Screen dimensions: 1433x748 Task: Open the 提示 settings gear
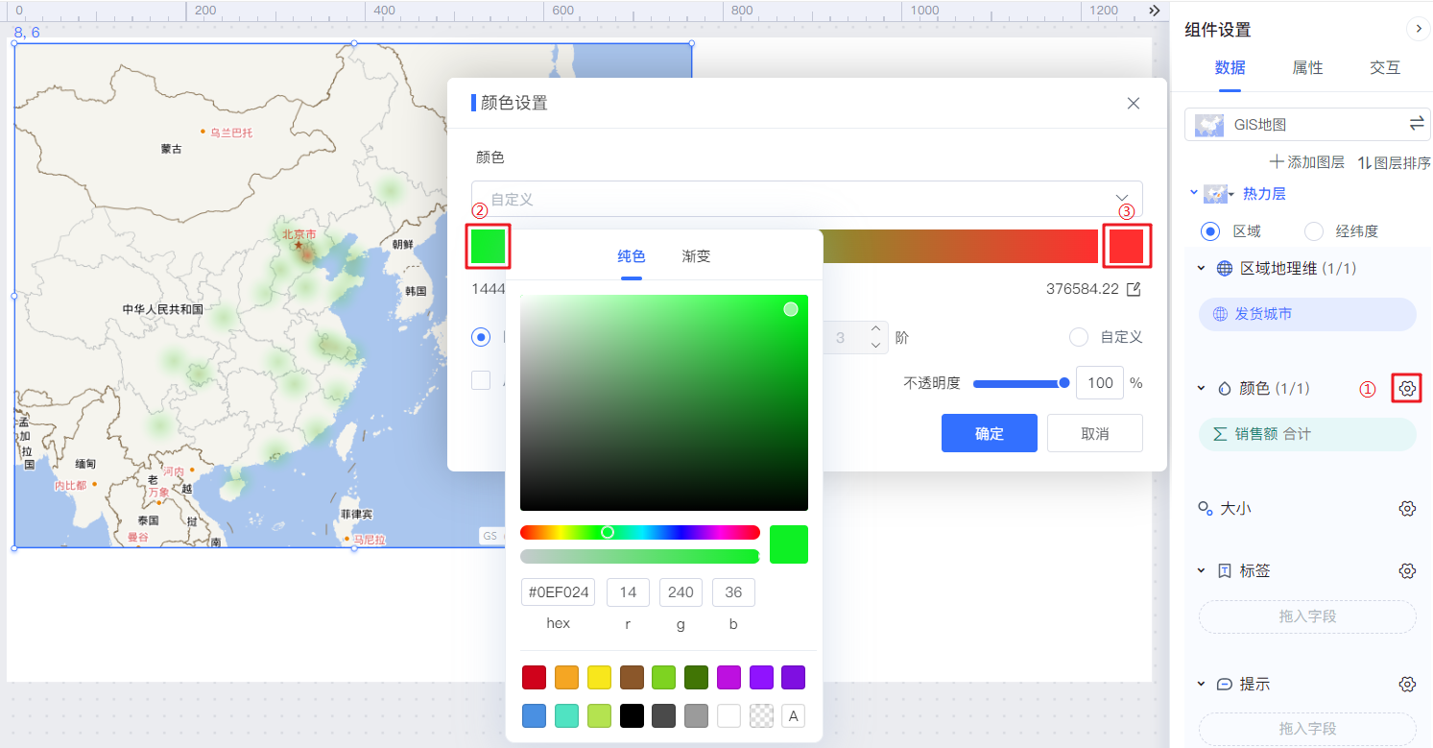(x=1407, y=684)
